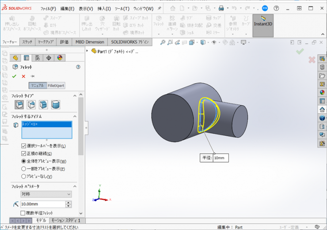Expand the Part1 tree in the viewport
The image size is (327, 230).
(x=87, y=51)
